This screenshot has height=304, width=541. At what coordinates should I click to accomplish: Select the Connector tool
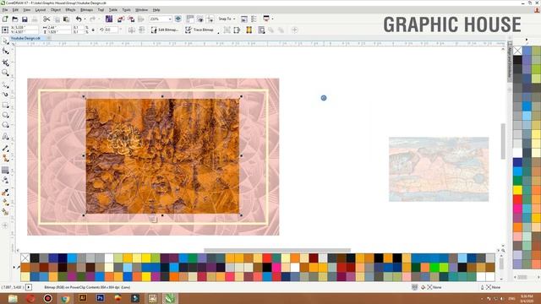click(6, 158)
